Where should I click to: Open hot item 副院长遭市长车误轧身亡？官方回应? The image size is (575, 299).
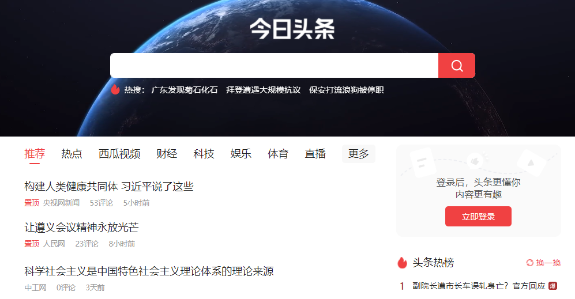click(479, 286)
